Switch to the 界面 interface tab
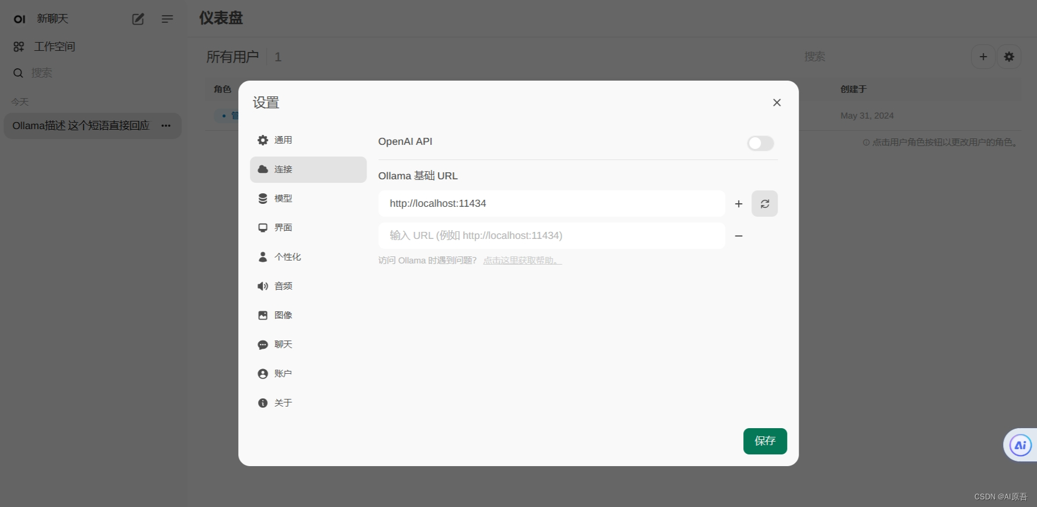1037x507 pixels. 308,228
